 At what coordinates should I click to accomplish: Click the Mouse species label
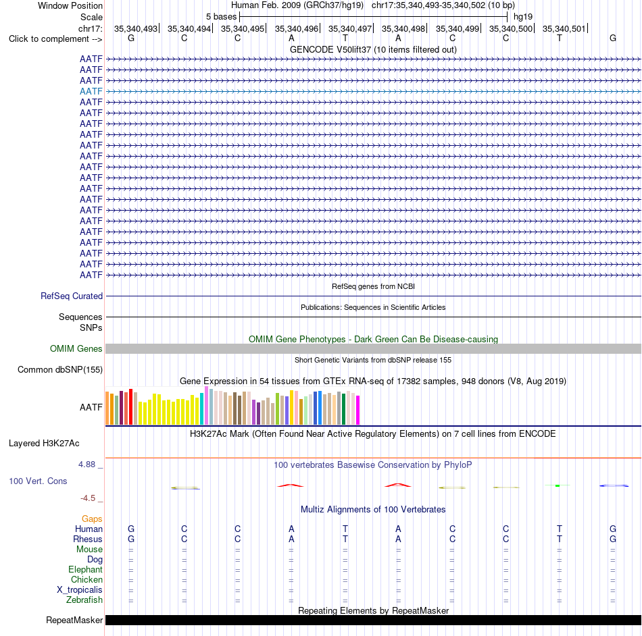click(x=89, y=550)
